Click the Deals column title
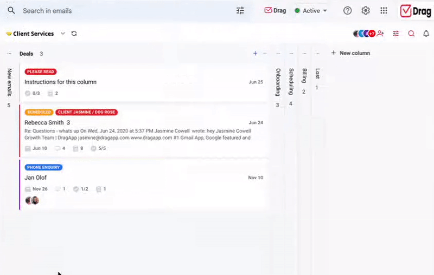 [26, 54]
